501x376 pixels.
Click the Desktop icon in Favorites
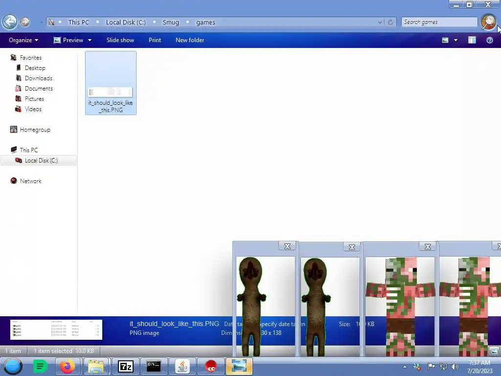pyautogui.click(x=19, y=68)
